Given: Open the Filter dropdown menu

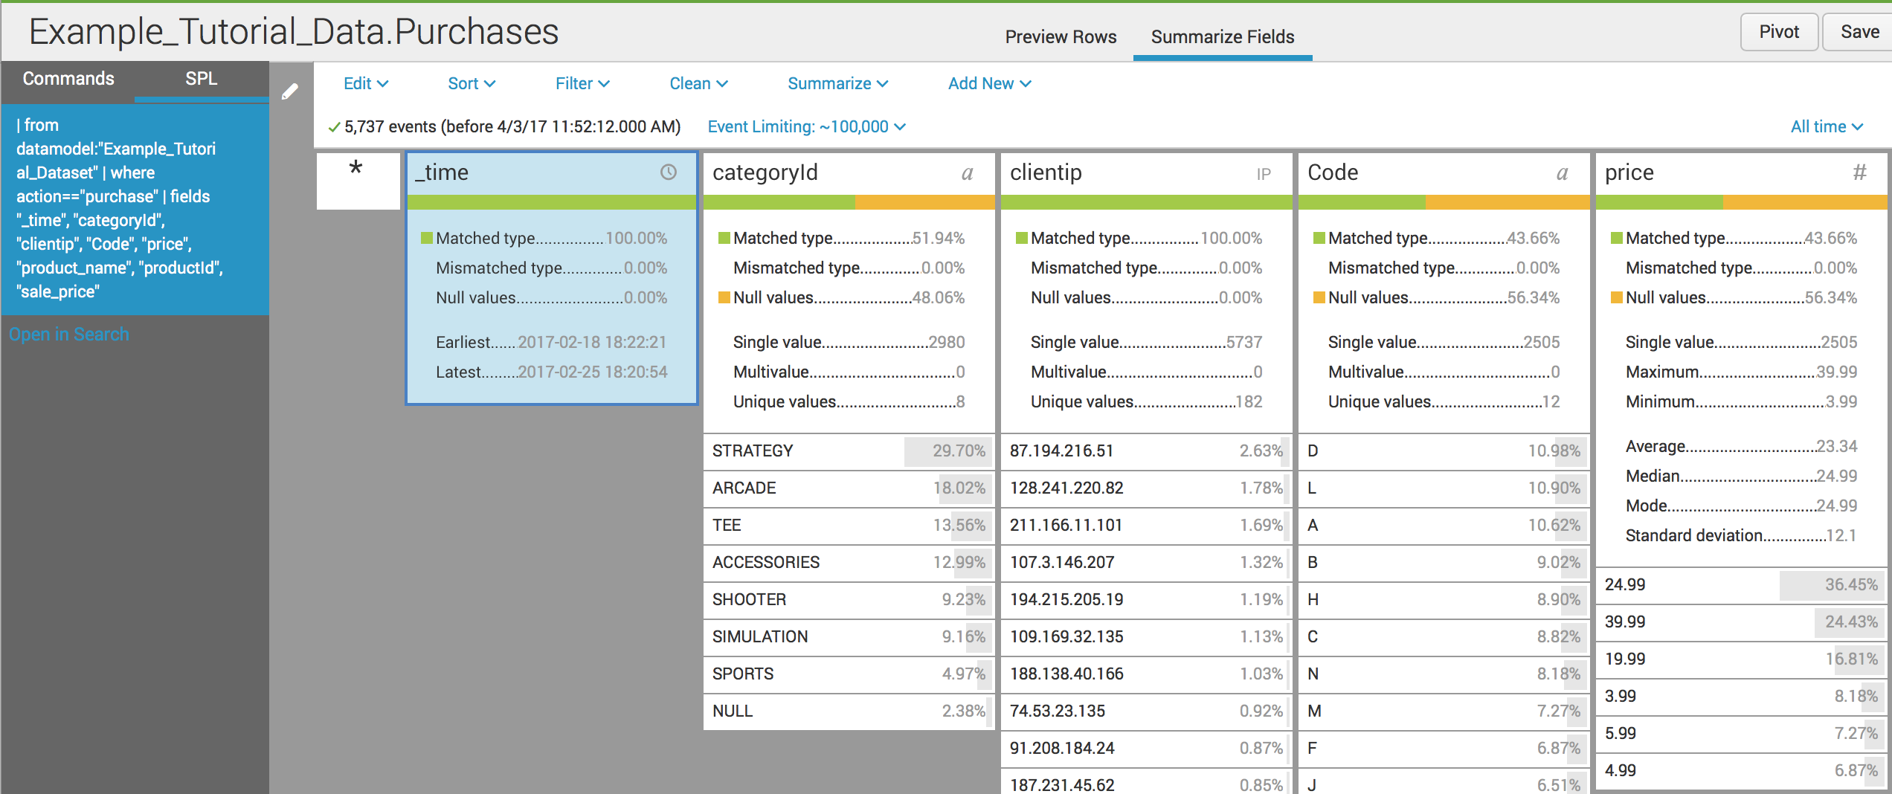Looking at the screenshot, I should pos(582,84).
